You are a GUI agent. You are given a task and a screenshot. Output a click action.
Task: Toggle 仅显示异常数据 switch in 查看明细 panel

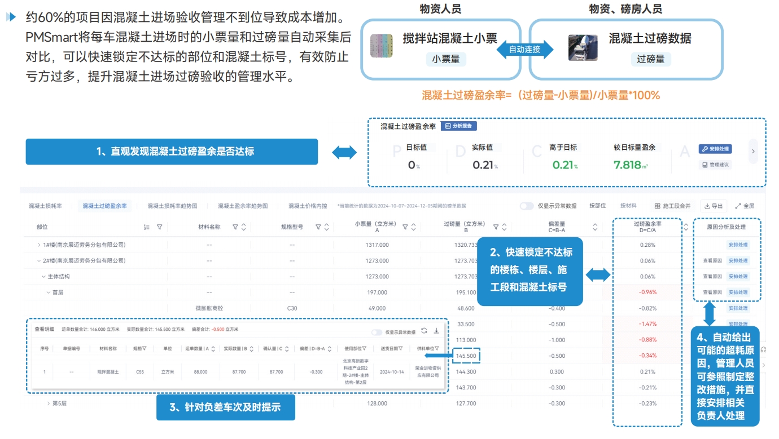click(x=377, y=332)
